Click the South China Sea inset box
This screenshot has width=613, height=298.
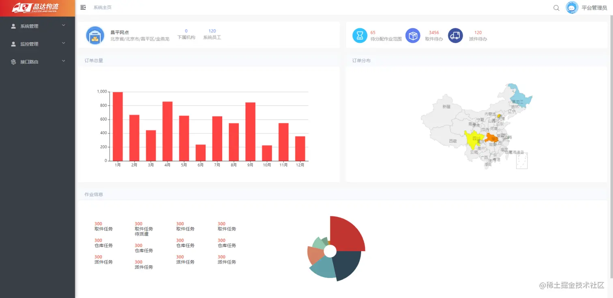[x=522, y=161]
